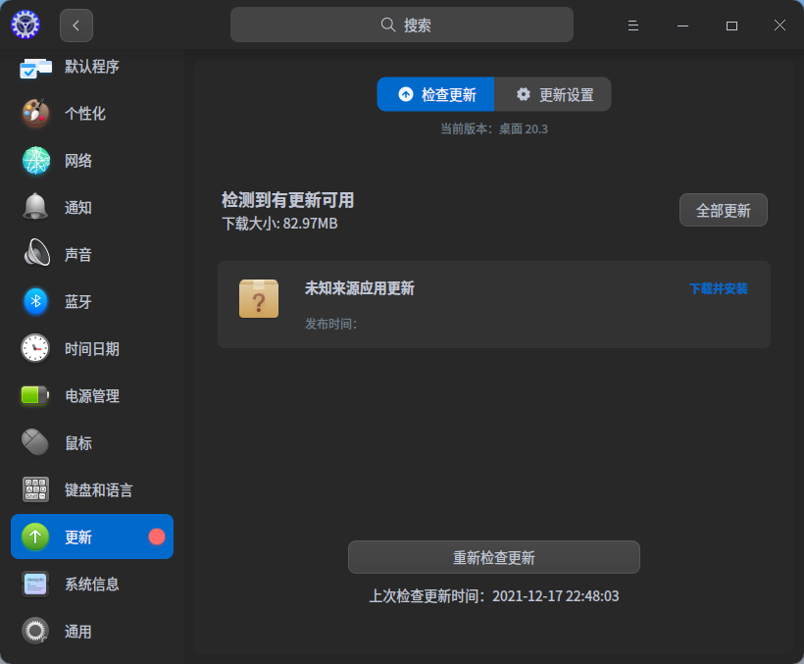
Task: Select 键盘和语言 label in the sidebar
Action: click(98, 489)
